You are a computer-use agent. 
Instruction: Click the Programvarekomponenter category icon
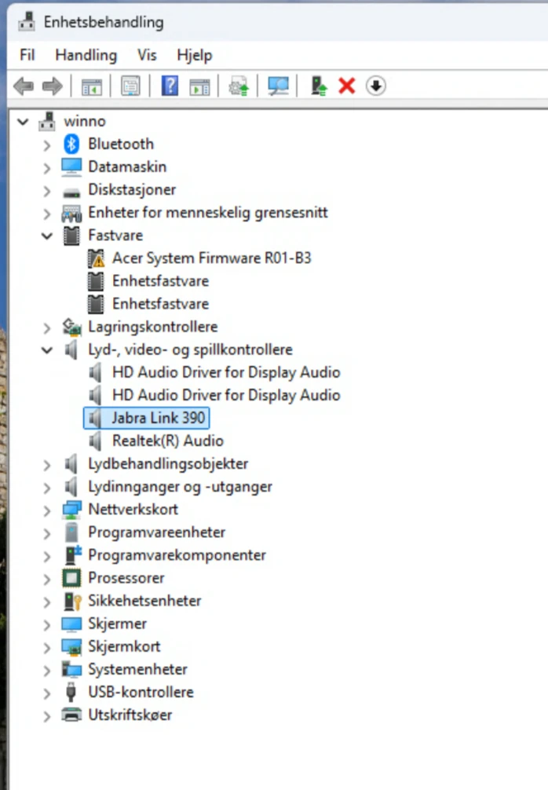(x=73, y=555)
